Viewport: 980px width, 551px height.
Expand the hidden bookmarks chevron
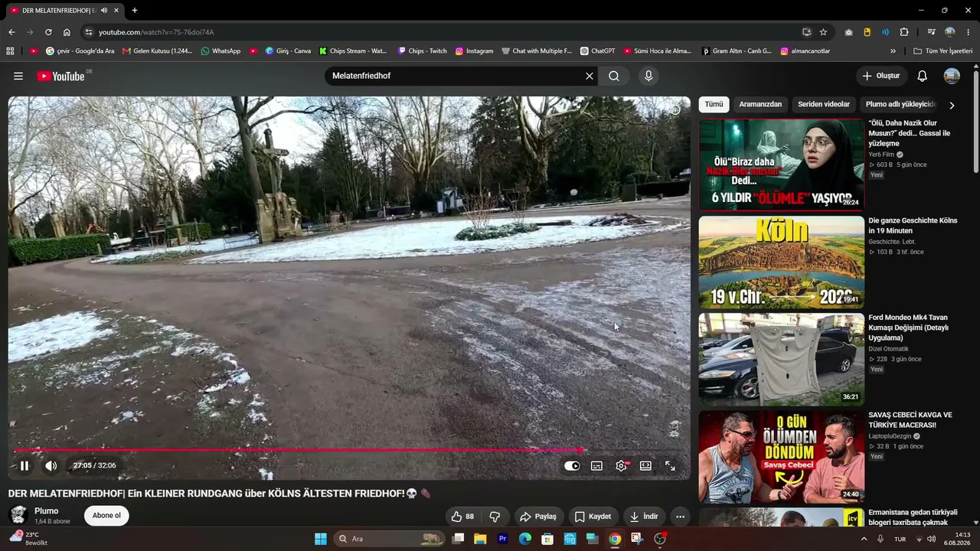(893, 51)
